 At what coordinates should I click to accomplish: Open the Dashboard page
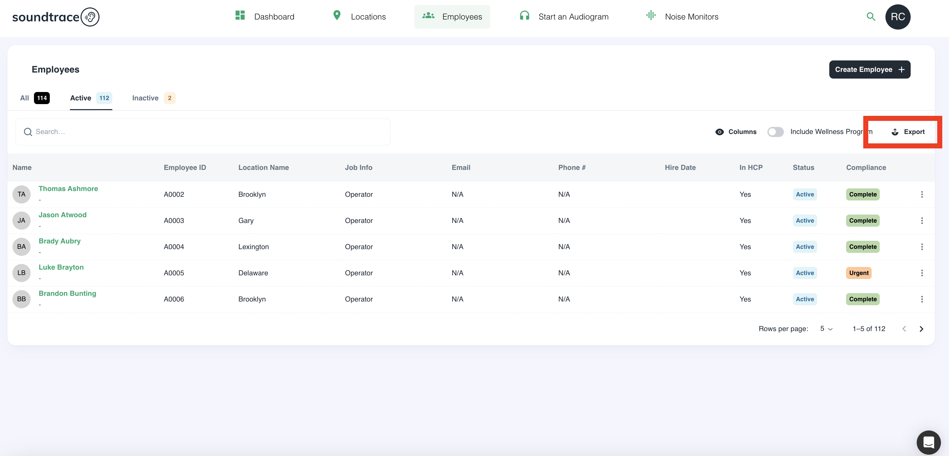click(265, 16)
